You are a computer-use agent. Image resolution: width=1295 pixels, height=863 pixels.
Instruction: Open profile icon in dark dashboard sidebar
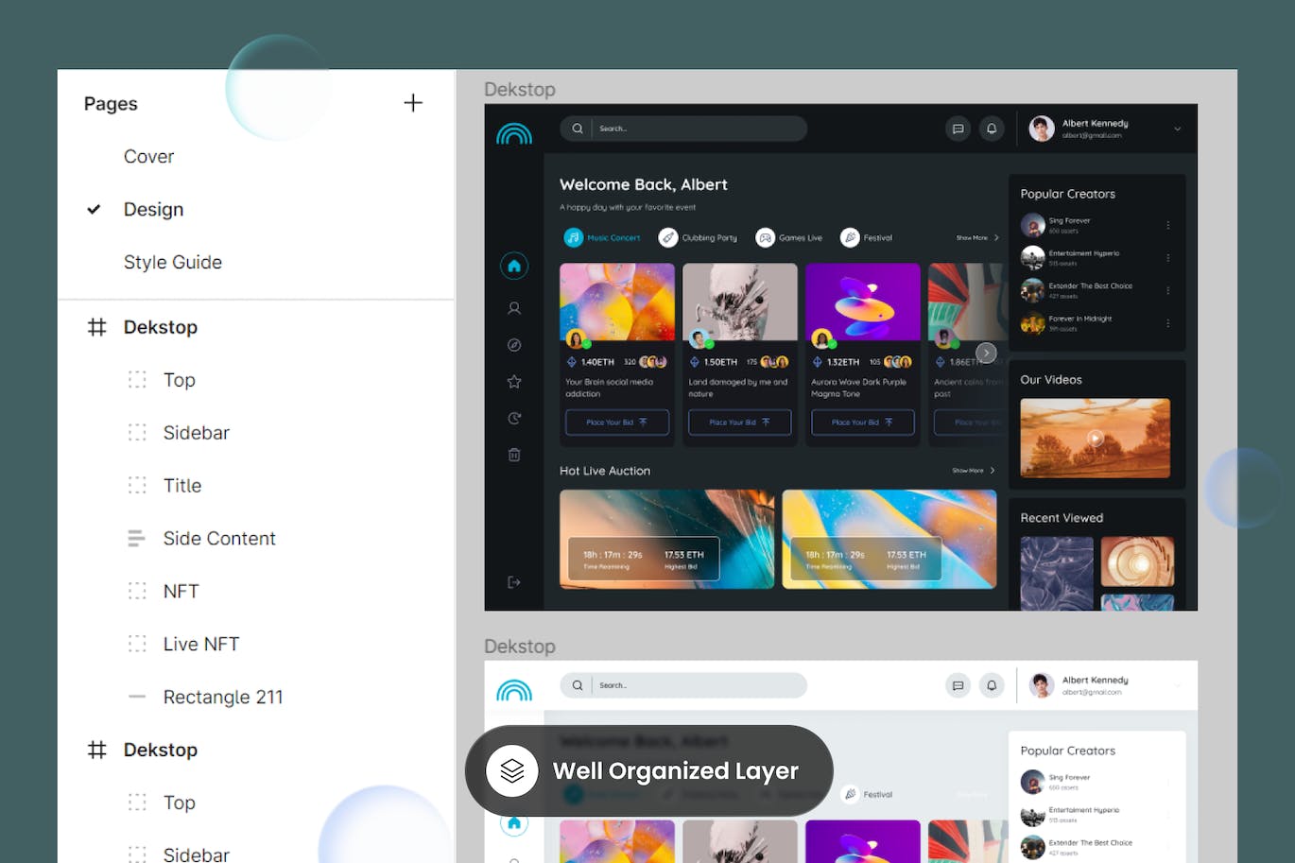pyautogui.click(x=514, y=308)
